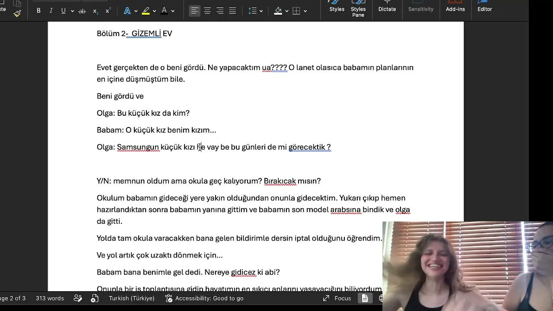
Task: Apply the current font color
Action: pyautogui.click(x=164, y=11)
